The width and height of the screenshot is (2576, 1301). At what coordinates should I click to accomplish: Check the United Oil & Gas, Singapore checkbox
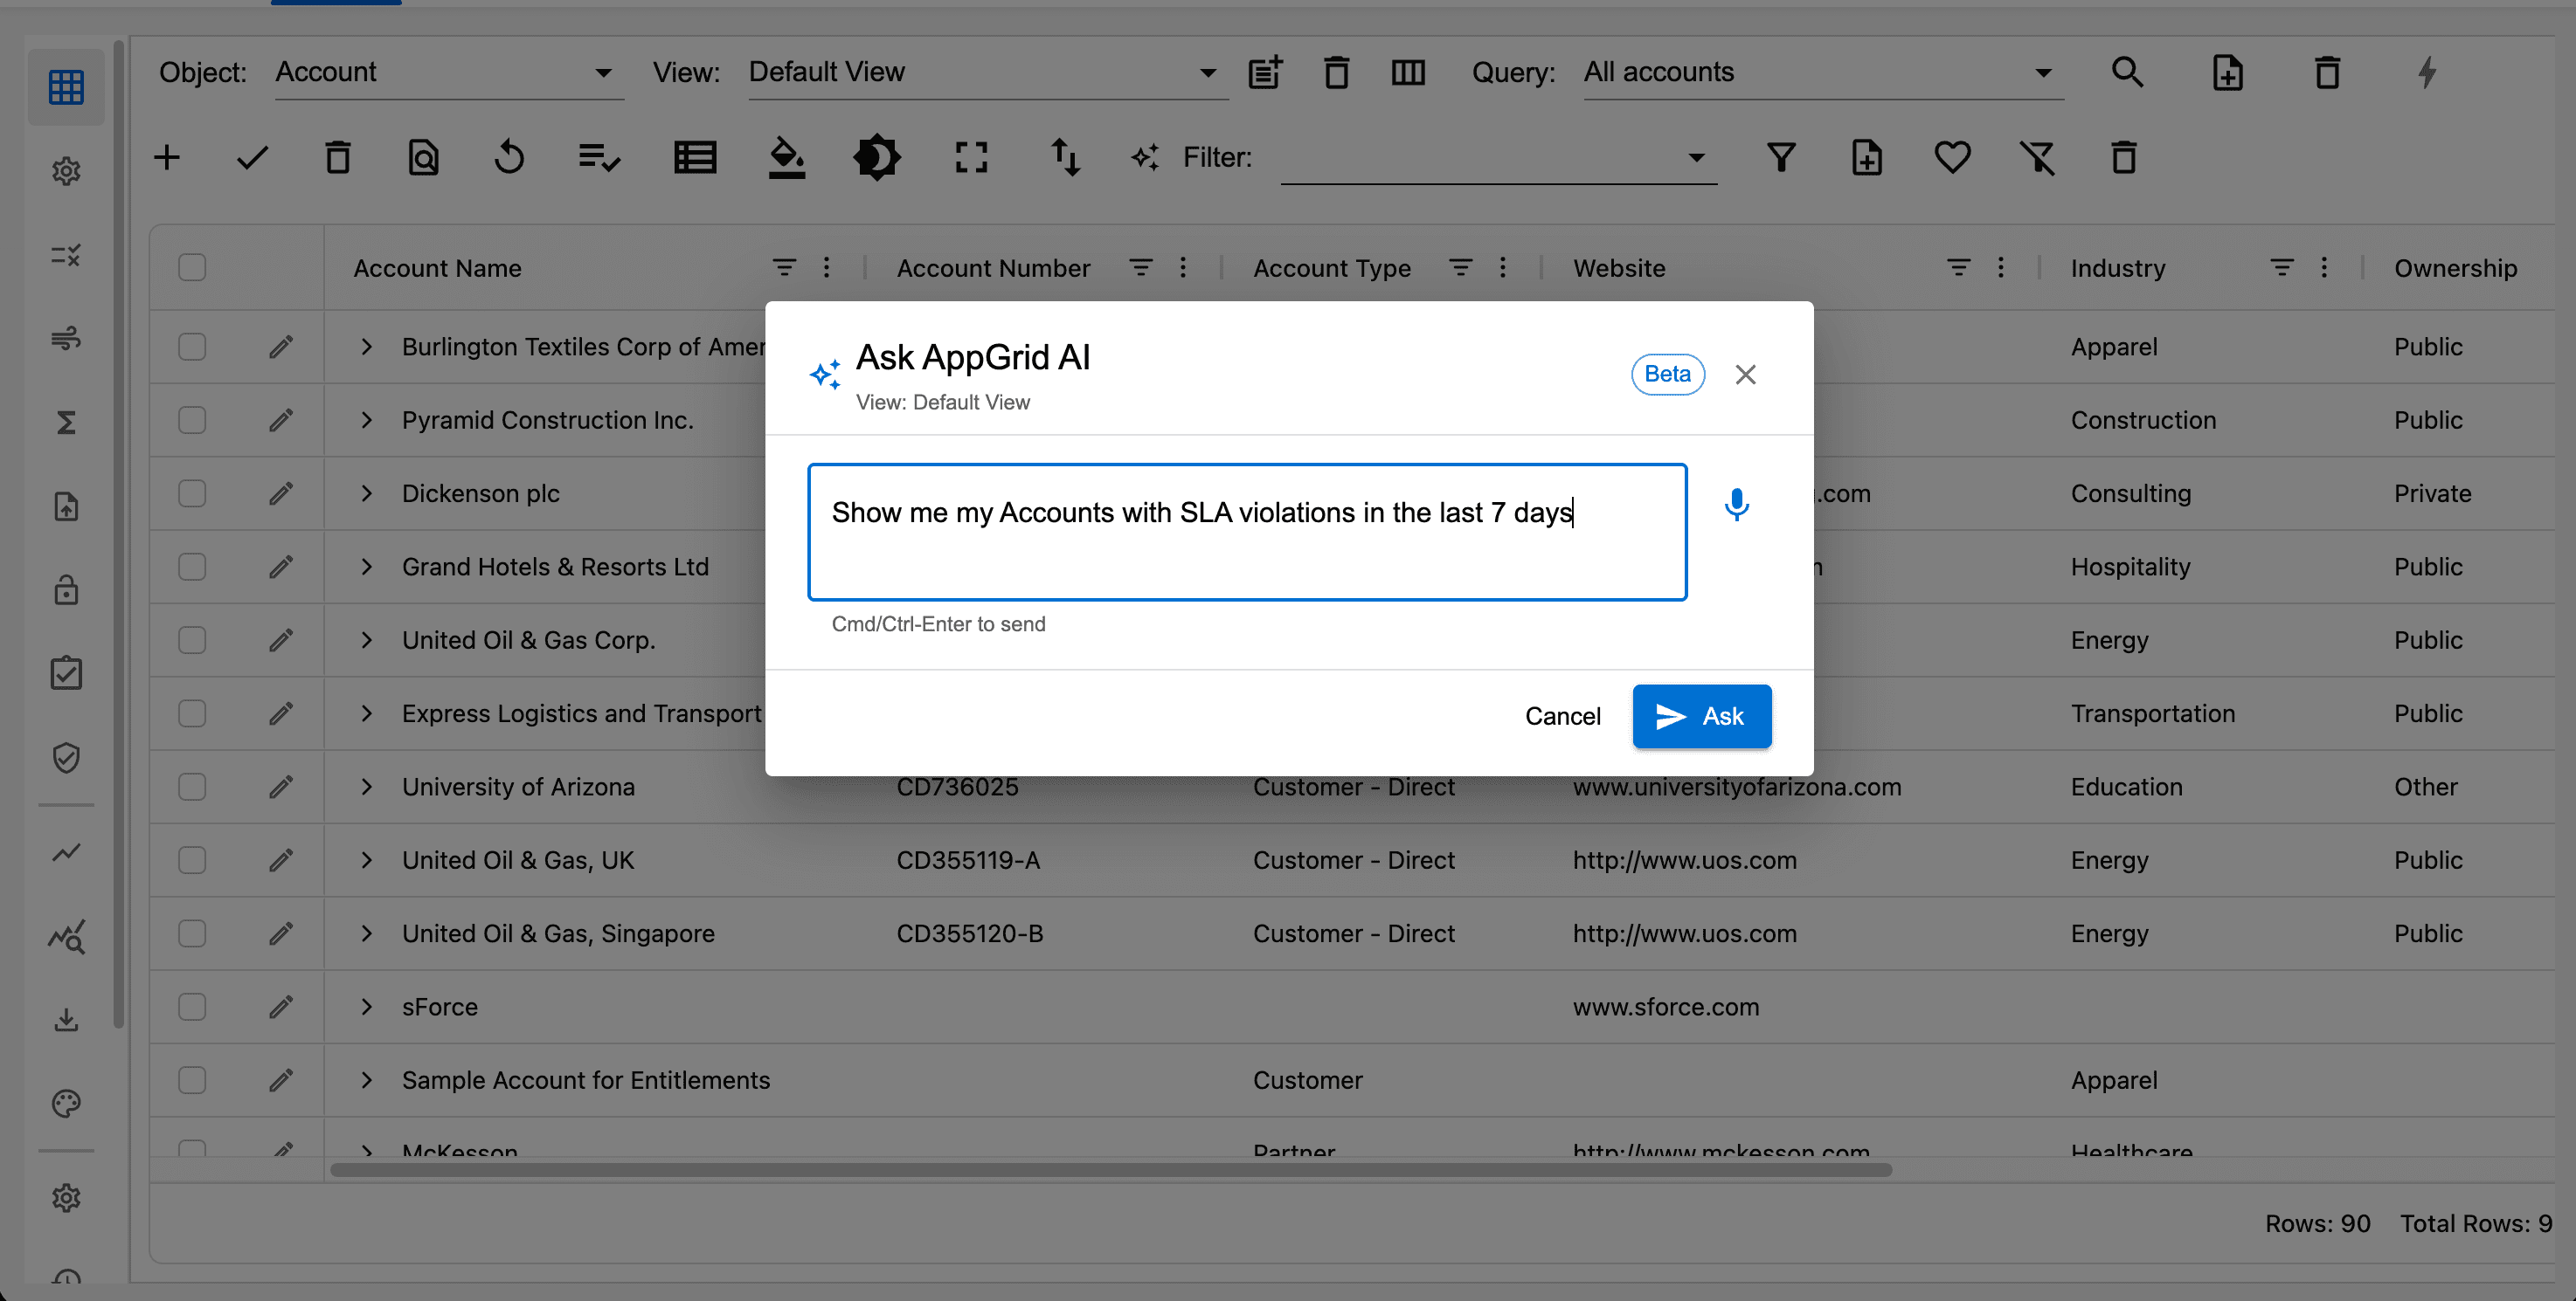coord(192,933)
